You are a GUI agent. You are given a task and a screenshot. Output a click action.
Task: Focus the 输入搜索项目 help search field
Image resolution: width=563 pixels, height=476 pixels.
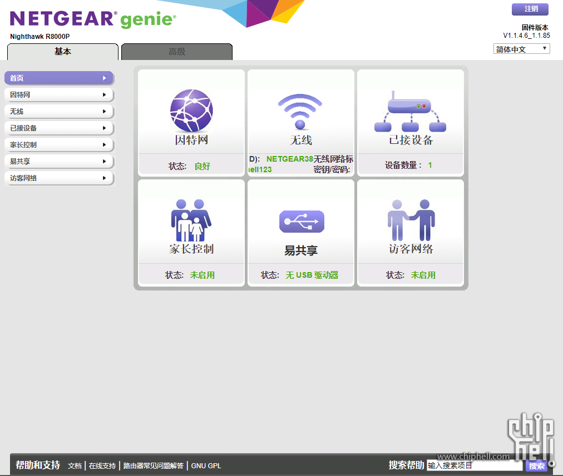pyautogui.click(x=475, y=465)
